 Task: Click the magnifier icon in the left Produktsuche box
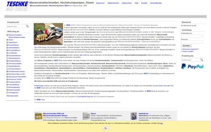(27, 26)
